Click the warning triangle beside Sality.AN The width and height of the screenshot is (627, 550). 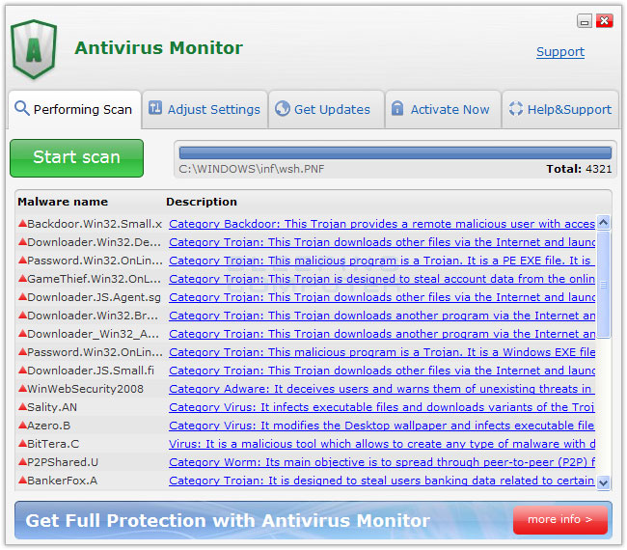click(22, 407)
